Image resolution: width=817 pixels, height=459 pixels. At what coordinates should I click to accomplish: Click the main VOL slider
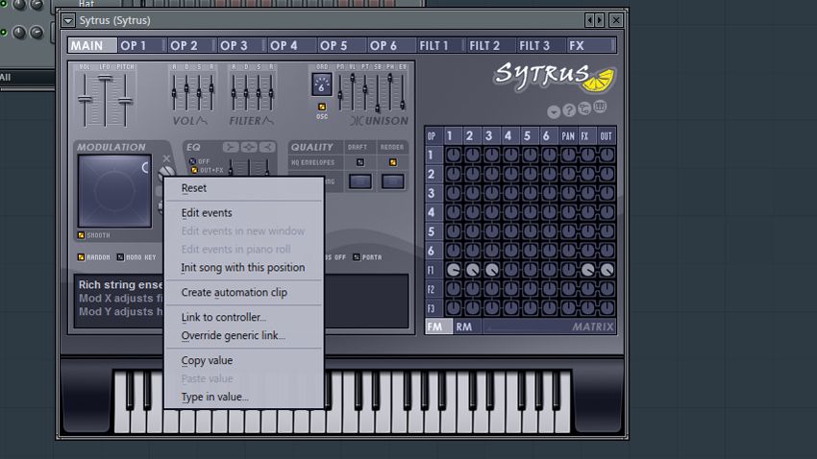click(x=85, y=100)
